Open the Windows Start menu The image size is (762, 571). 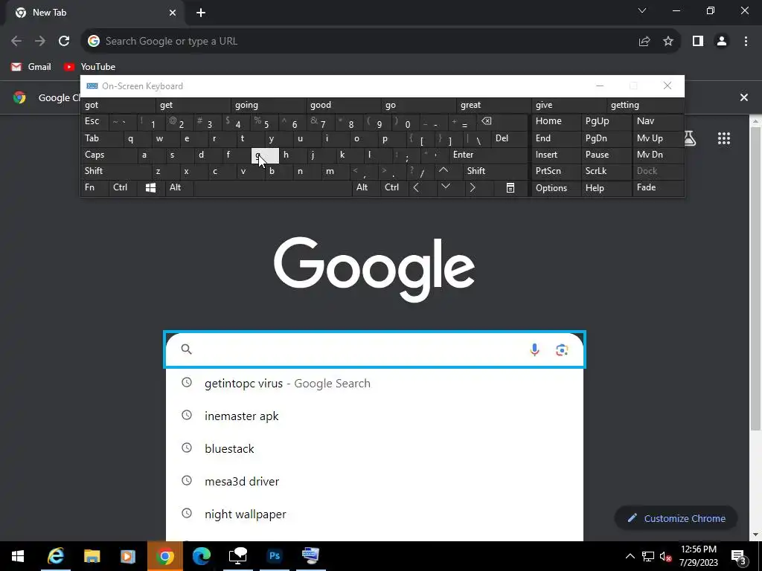tap(18, 556)
